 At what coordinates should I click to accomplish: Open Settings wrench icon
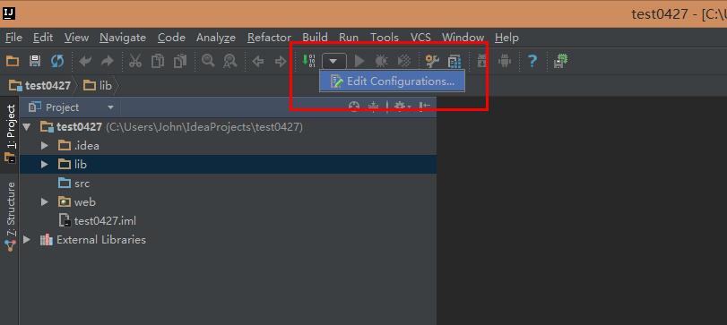pyautogui.click(x=432, y=61)
